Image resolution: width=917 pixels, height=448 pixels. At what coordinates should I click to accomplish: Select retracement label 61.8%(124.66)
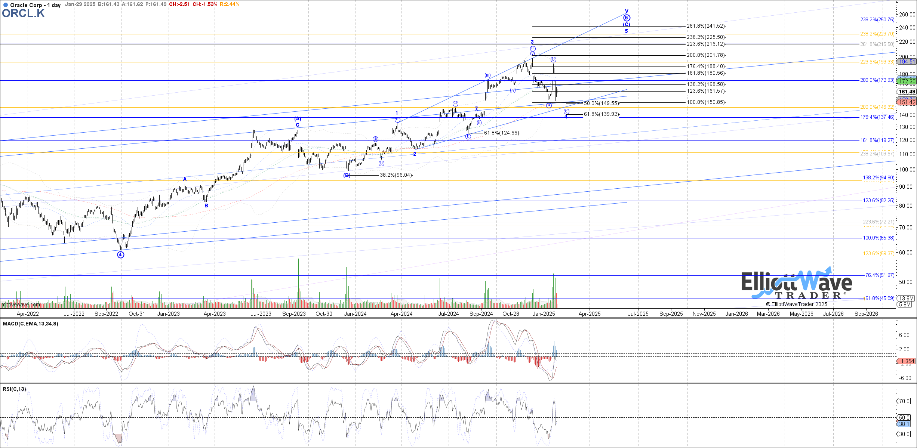(x=502, y=133)
